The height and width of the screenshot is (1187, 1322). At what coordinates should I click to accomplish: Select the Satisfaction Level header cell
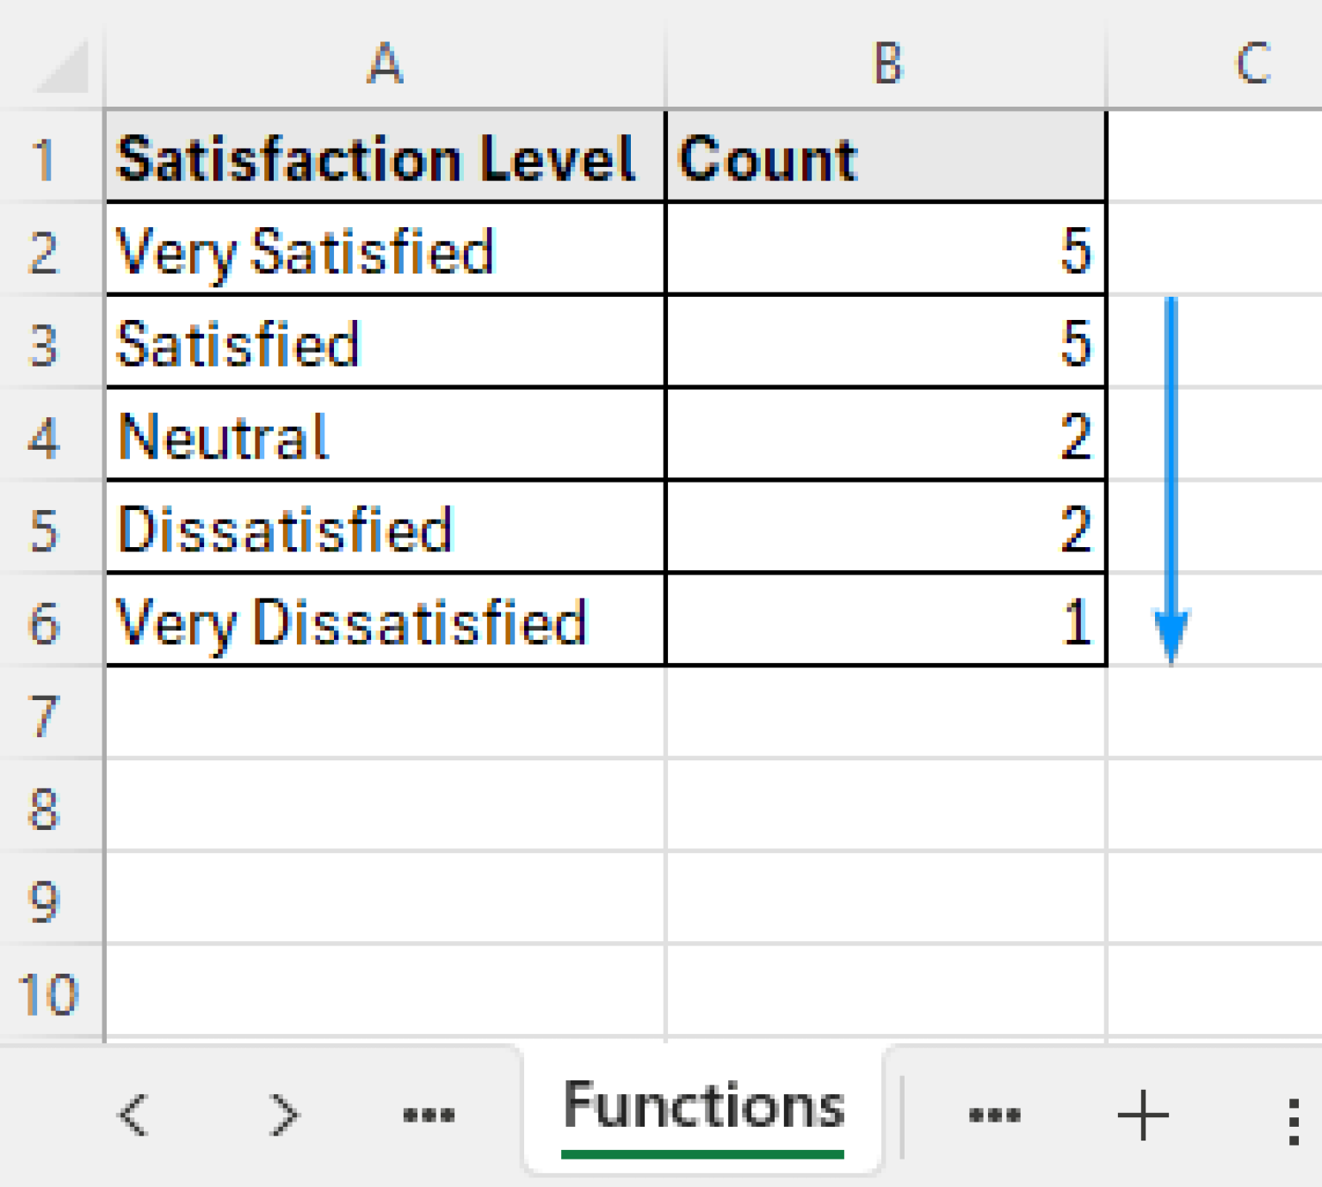point(385,157)
